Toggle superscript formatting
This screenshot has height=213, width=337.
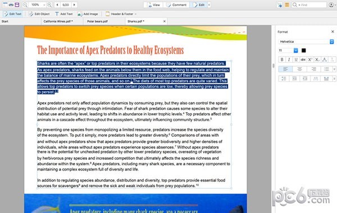click(x=310, y=59)
